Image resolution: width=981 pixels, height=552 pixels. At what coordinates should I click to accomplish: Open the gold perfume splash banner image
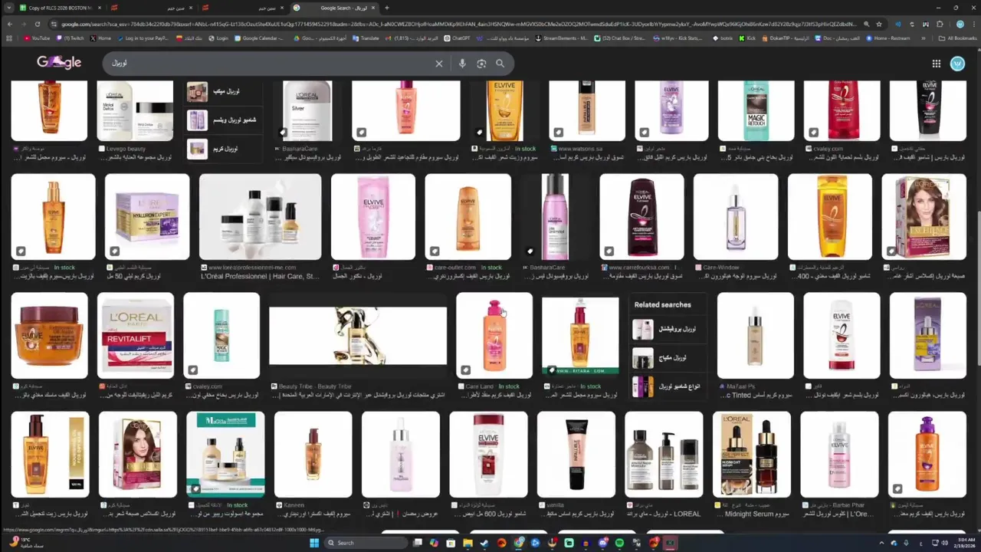[358, 336]
